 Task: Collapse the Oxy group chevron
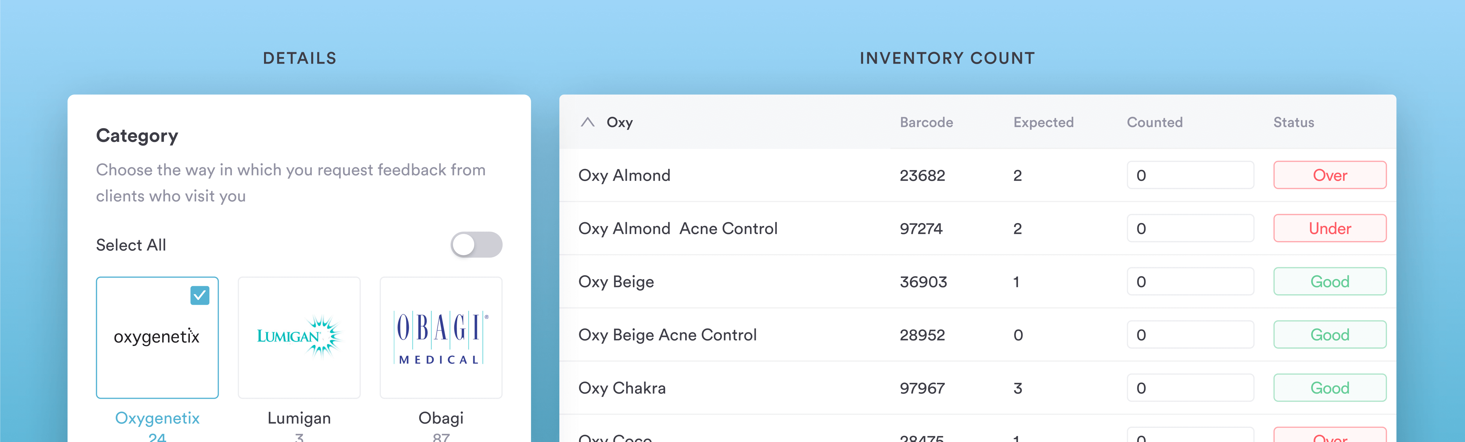tap(588, 122)
